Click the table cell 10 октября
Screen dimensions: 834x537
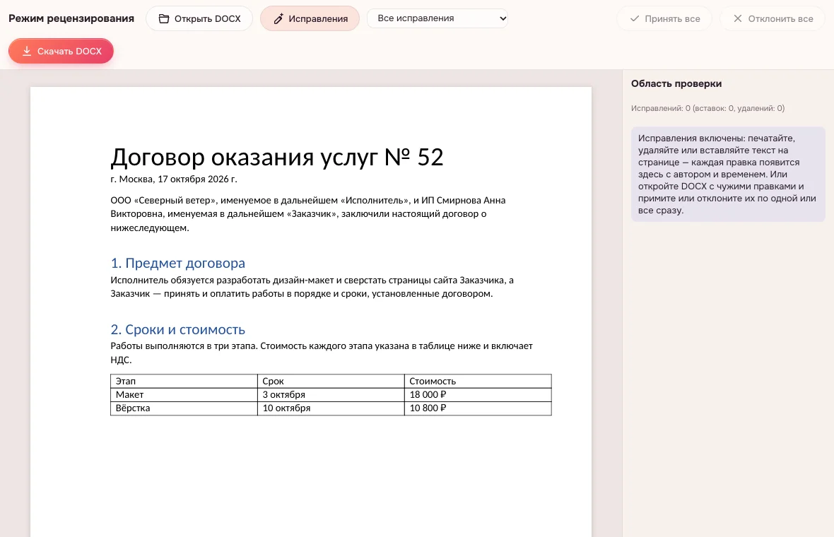tap(331, 408)
